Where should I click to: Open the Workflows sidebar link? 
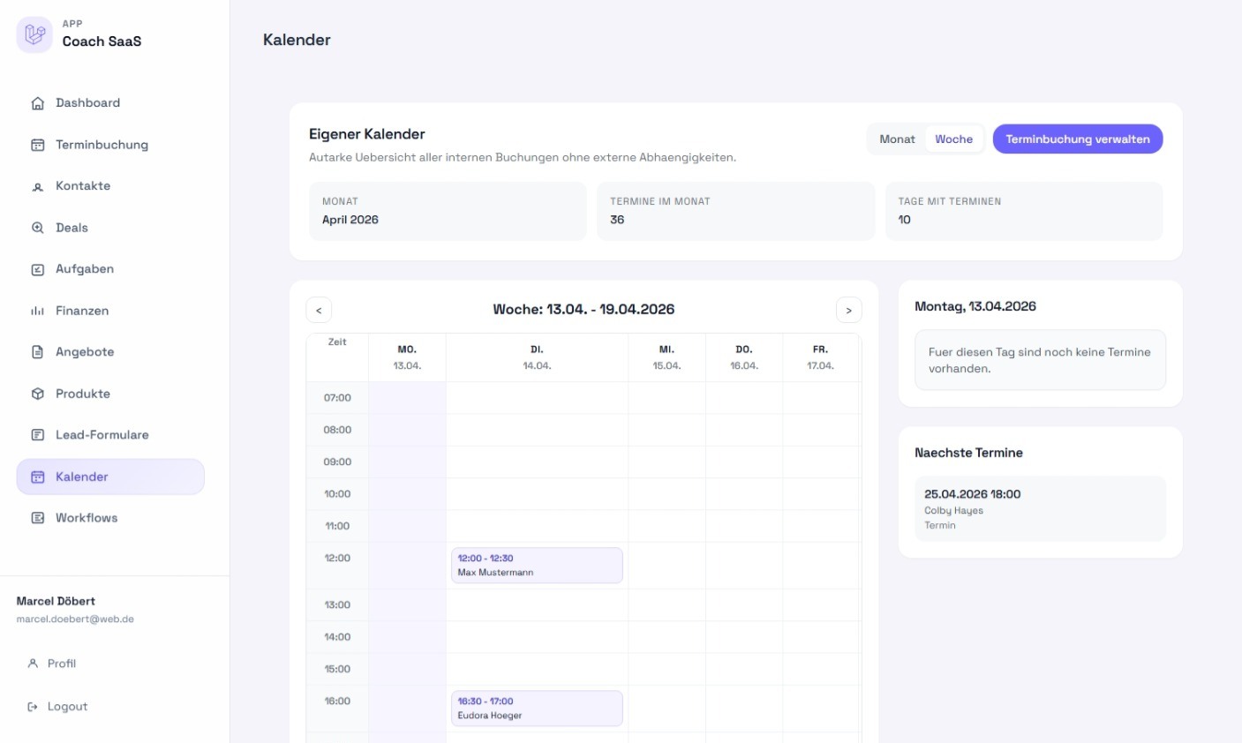[x=110, y=518]
